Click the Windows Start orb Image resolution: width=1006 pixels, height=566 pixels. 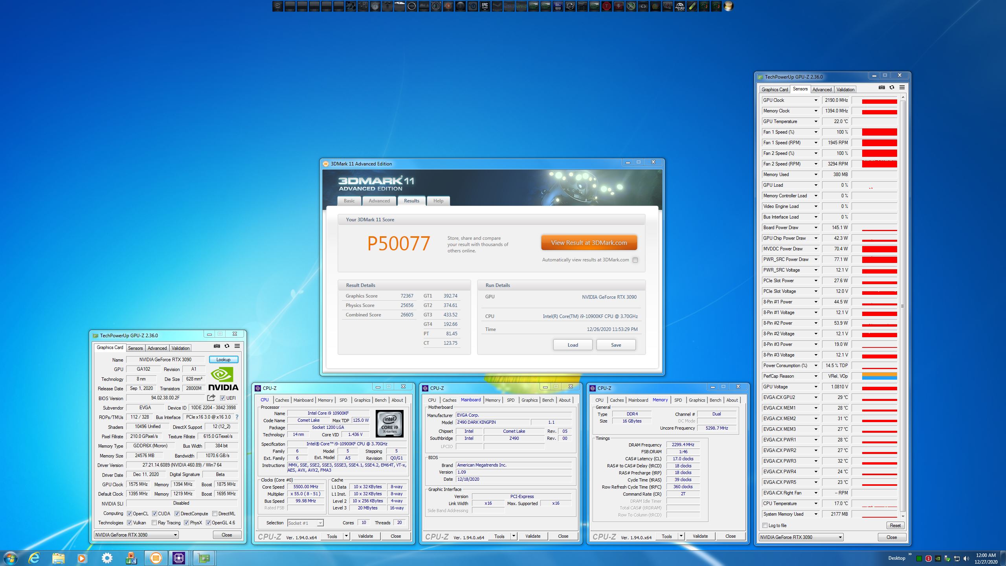click(11, 558)
